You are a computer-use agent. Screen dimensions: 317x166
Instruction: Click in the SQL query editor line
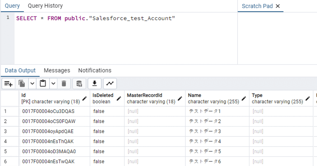(96, 18)
